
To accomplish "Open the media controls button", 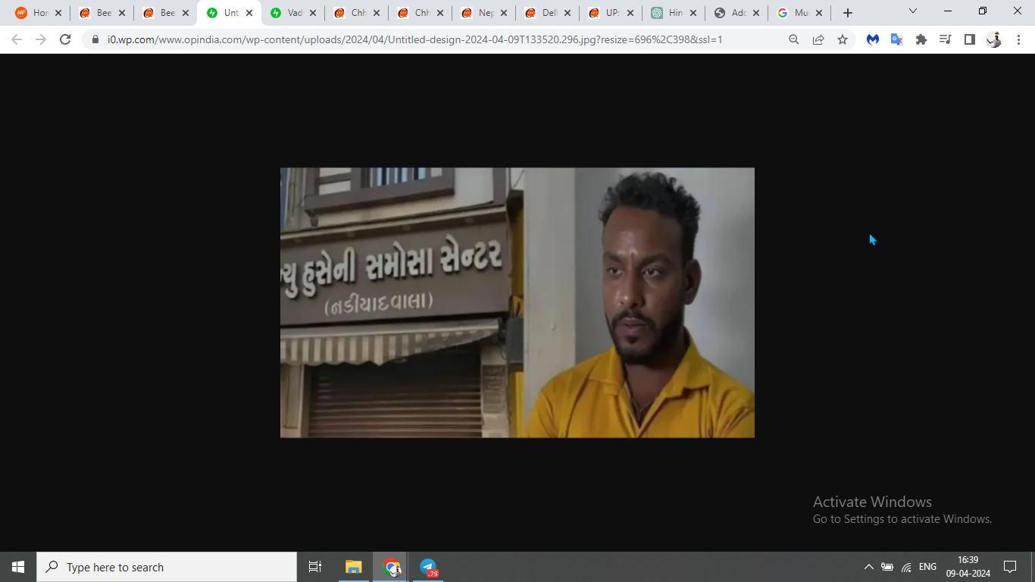I will pyautogui.click(x=945, y=39).
